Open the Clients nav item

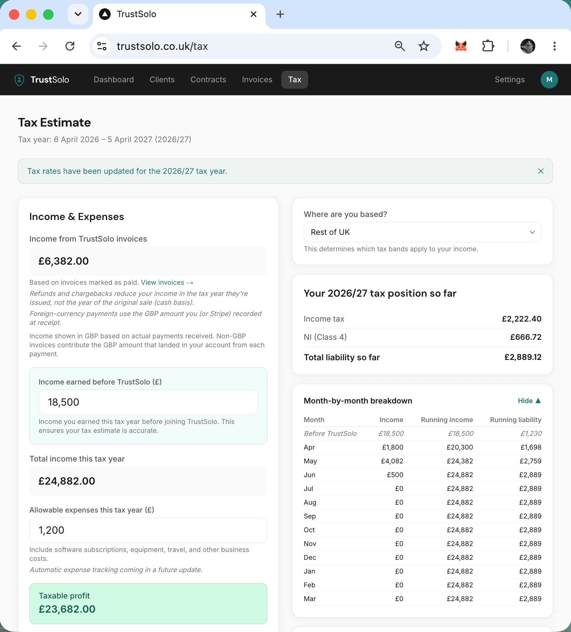pyautogui.click(x=162, y=80)
